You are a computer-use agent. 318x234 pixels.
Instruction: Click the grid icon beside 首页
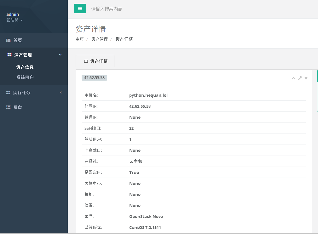pyautogui.click(x=8, y=40)
